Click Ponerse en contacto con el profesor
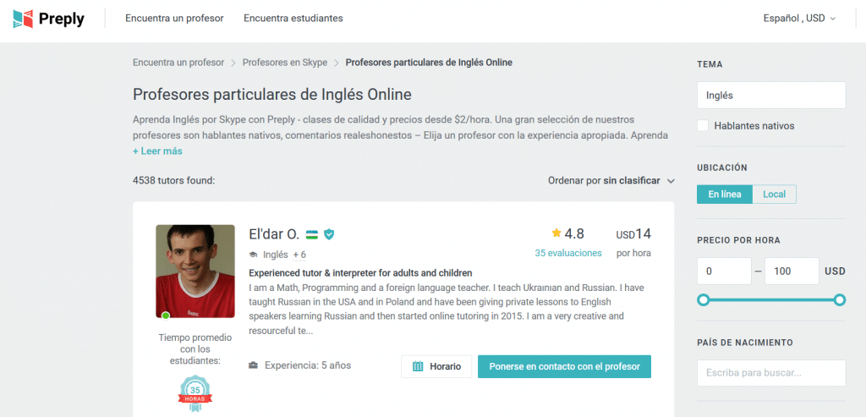 pyautogui.click(x=564, y=366)
